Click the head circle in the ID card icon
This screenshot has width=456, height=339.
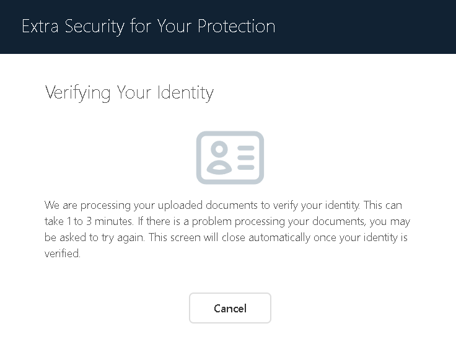(x=218, y=149)
